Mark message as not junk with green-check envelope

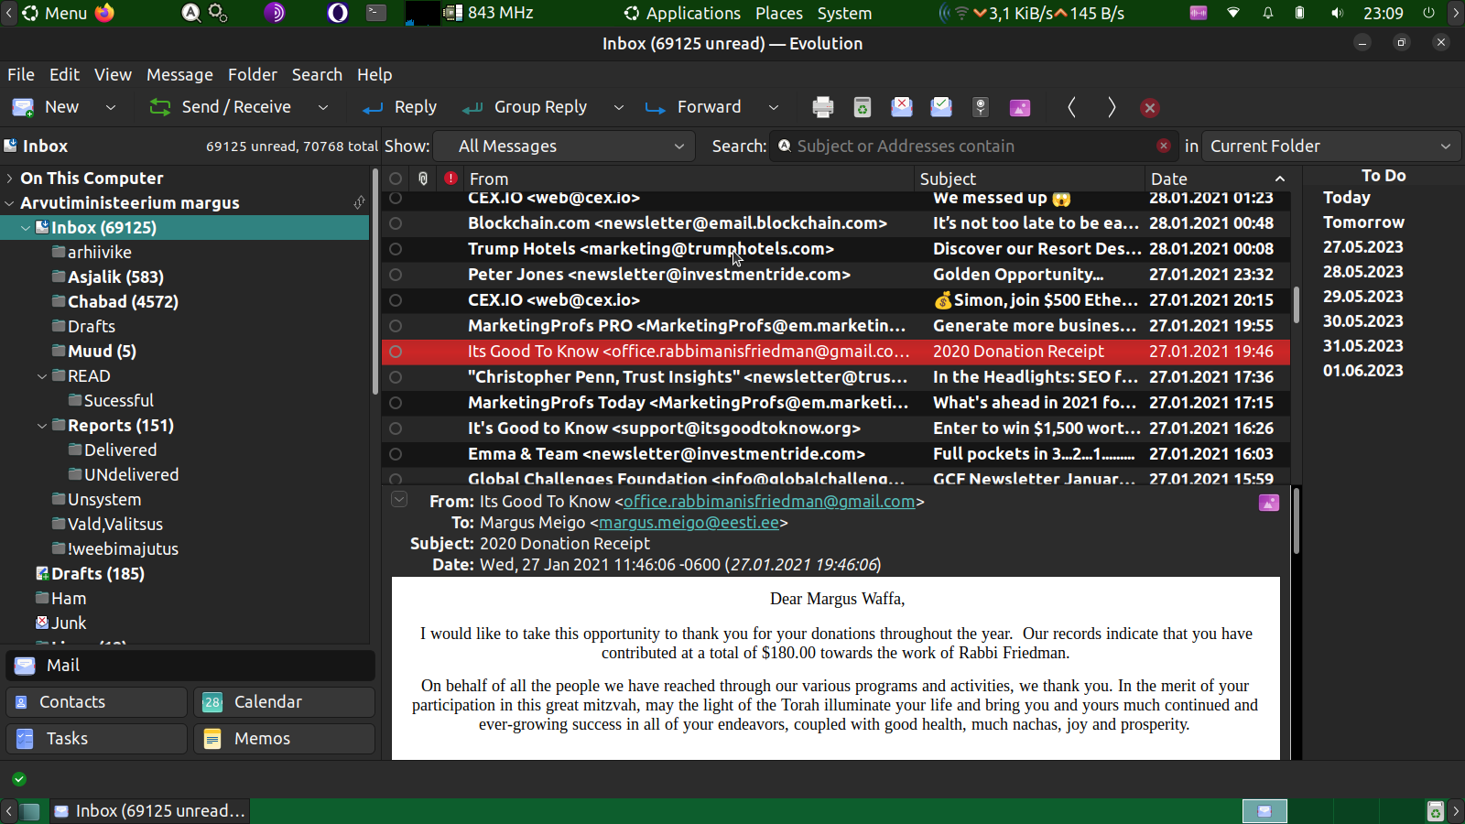[941, 107]
